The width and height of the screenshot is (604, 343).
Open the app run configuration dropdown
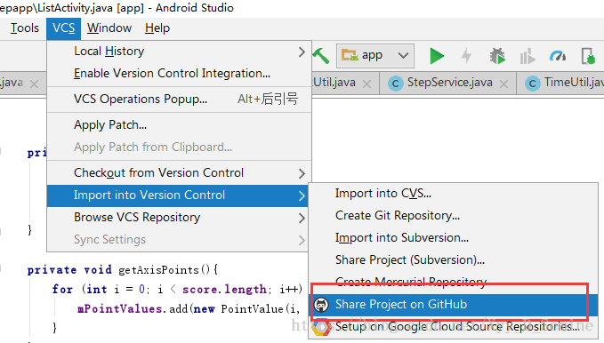[375, 56]
